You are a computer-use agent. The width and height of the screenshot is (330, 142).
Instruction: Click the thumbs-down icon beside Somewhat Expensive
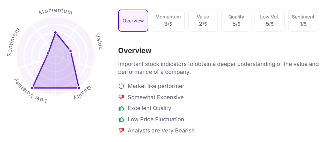click(121, 97)
